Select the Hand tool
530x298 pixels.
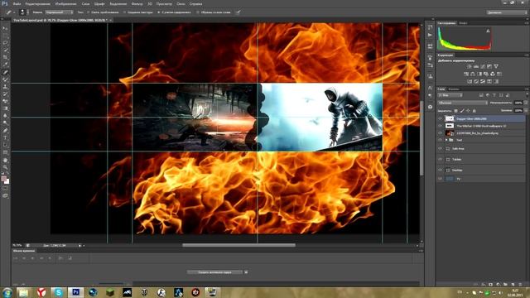tap(5, 160)
